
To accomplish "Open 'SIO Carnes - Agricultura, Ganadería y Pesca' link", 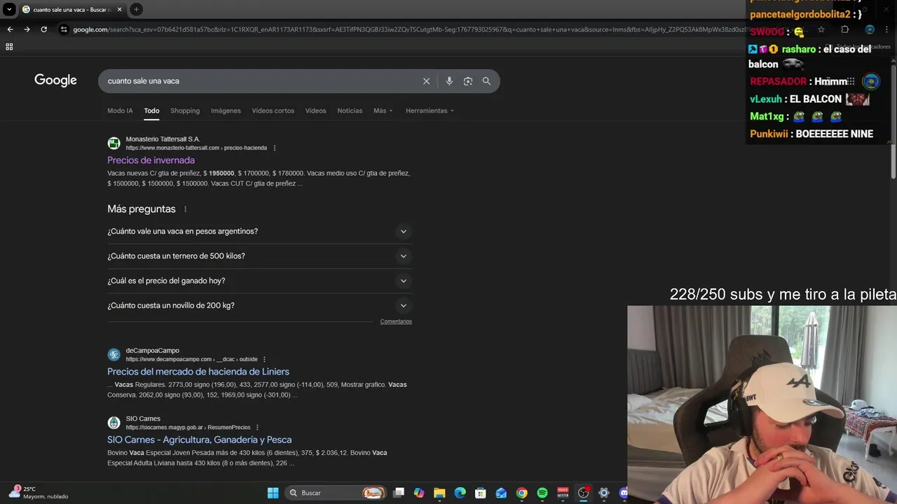I will (x=199, y=440).
